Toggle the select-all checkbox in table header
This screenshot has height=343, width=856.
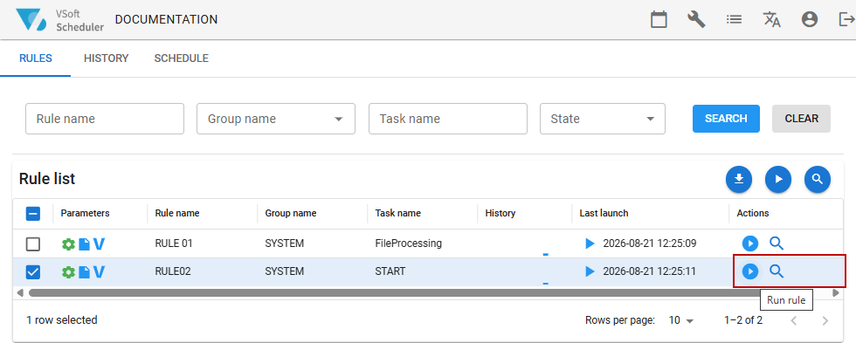(x=33, y=214)
